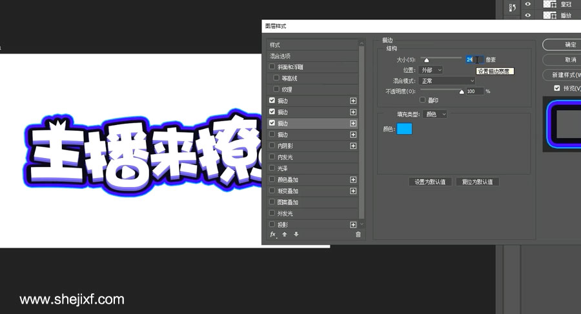Open the History panel icon
Viewport: 581px width, 314px height.
tap(513, 8)
